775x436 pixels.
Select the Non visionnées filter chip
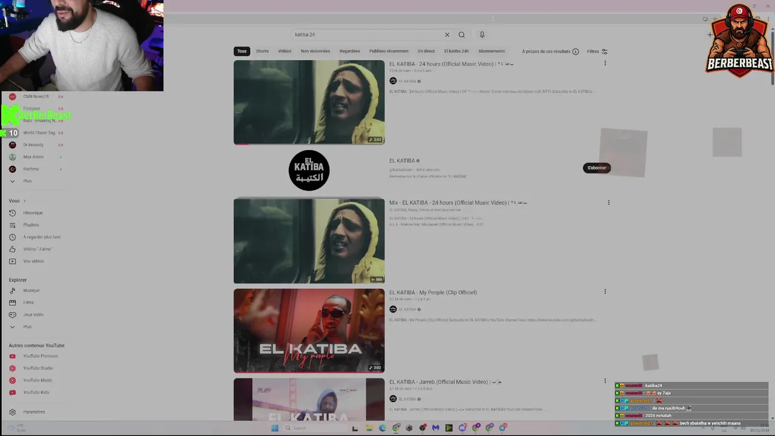click(315, 51)
